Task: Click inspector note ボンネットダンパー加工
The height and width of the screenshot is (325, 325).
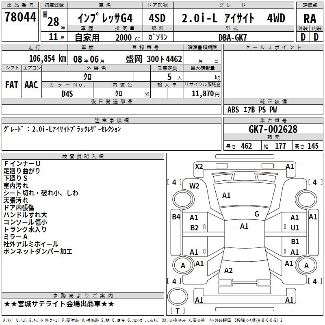Action: pos(38,251)
